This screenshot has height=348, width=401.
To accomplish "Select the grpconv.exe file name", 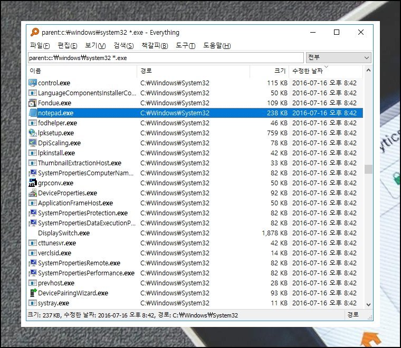I will [x=55, y=183].
